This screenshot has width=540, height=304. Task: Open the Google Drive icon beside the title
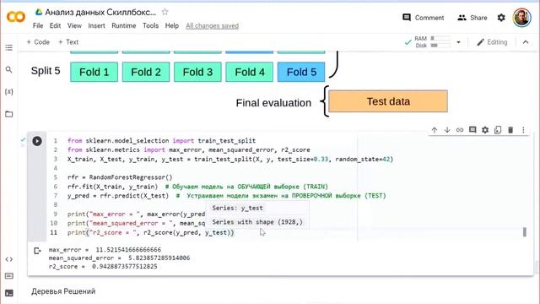coord(39,12)
